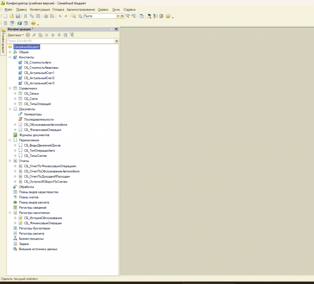Click the Move up arrow in the panel toolbar
The image size is (314, 284).
coord(53,35)
